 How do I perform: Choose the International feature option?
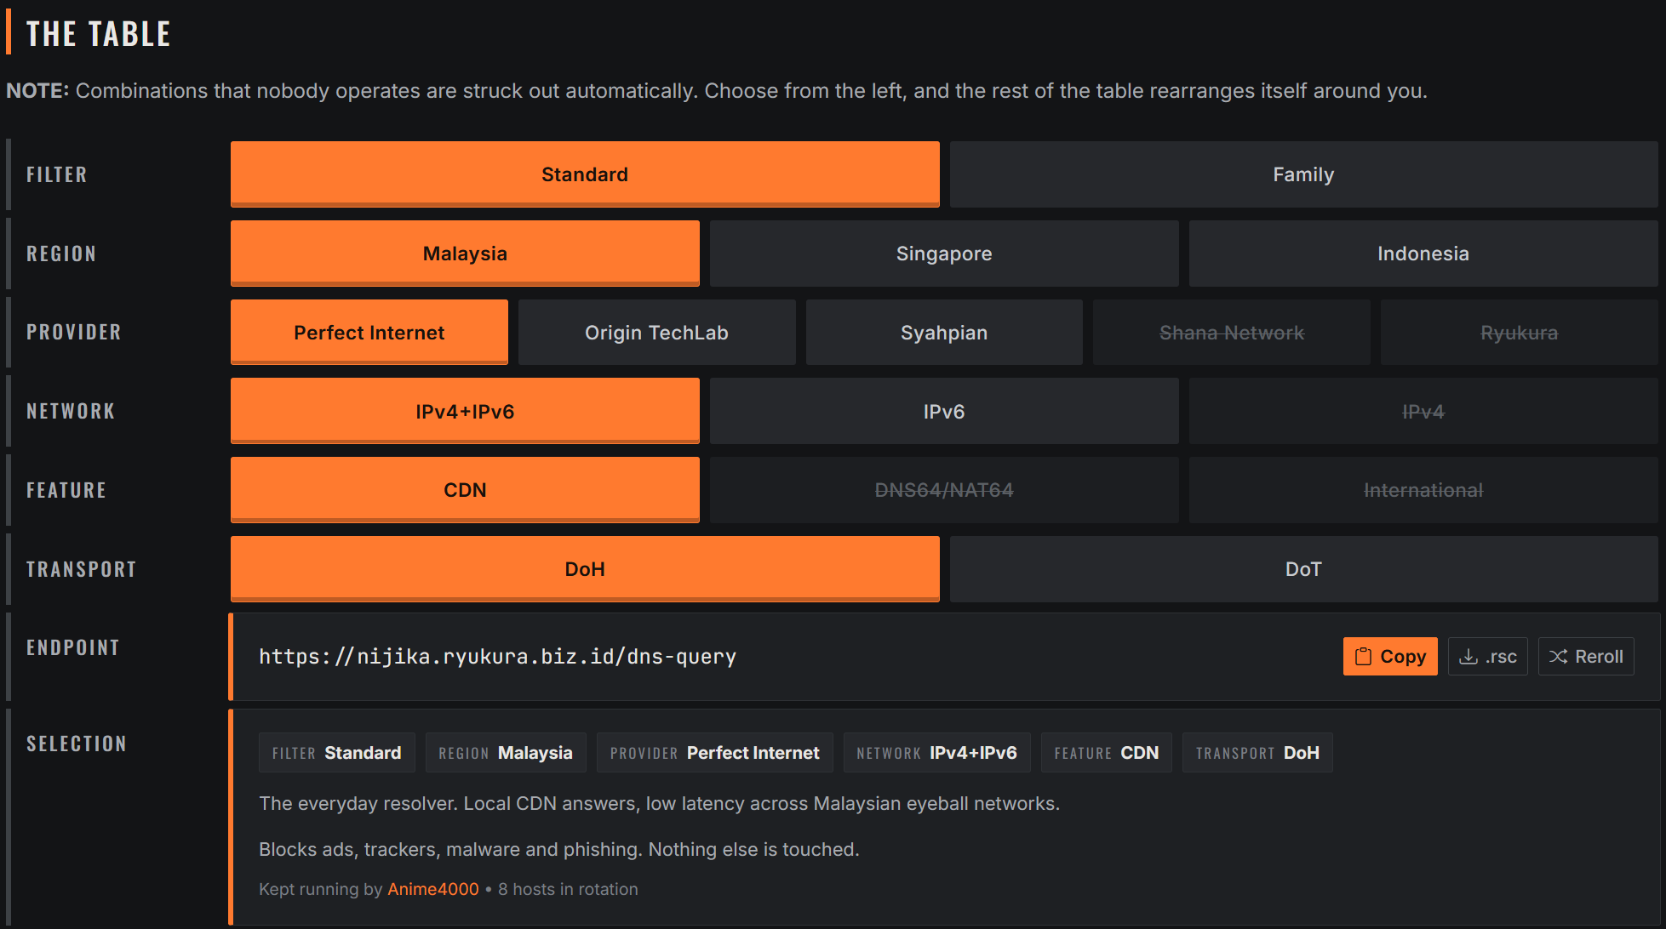point(1423,490)
